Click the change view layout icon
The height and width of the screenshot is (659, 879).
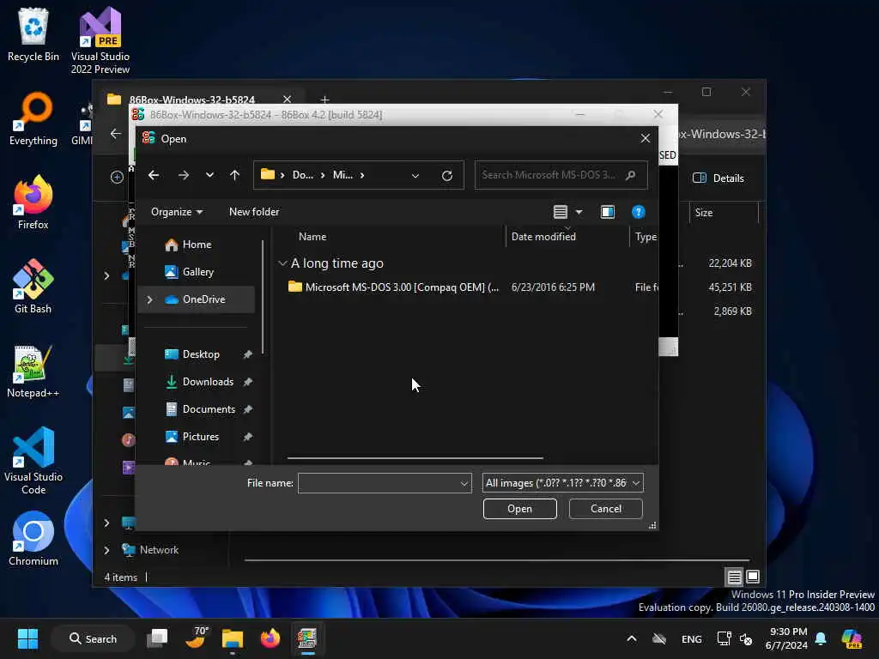point(560,212)
